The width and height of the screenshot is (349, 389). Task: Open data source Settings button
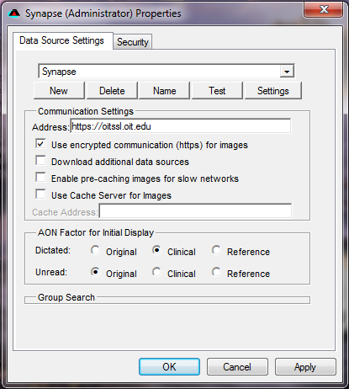pos(273,91)
